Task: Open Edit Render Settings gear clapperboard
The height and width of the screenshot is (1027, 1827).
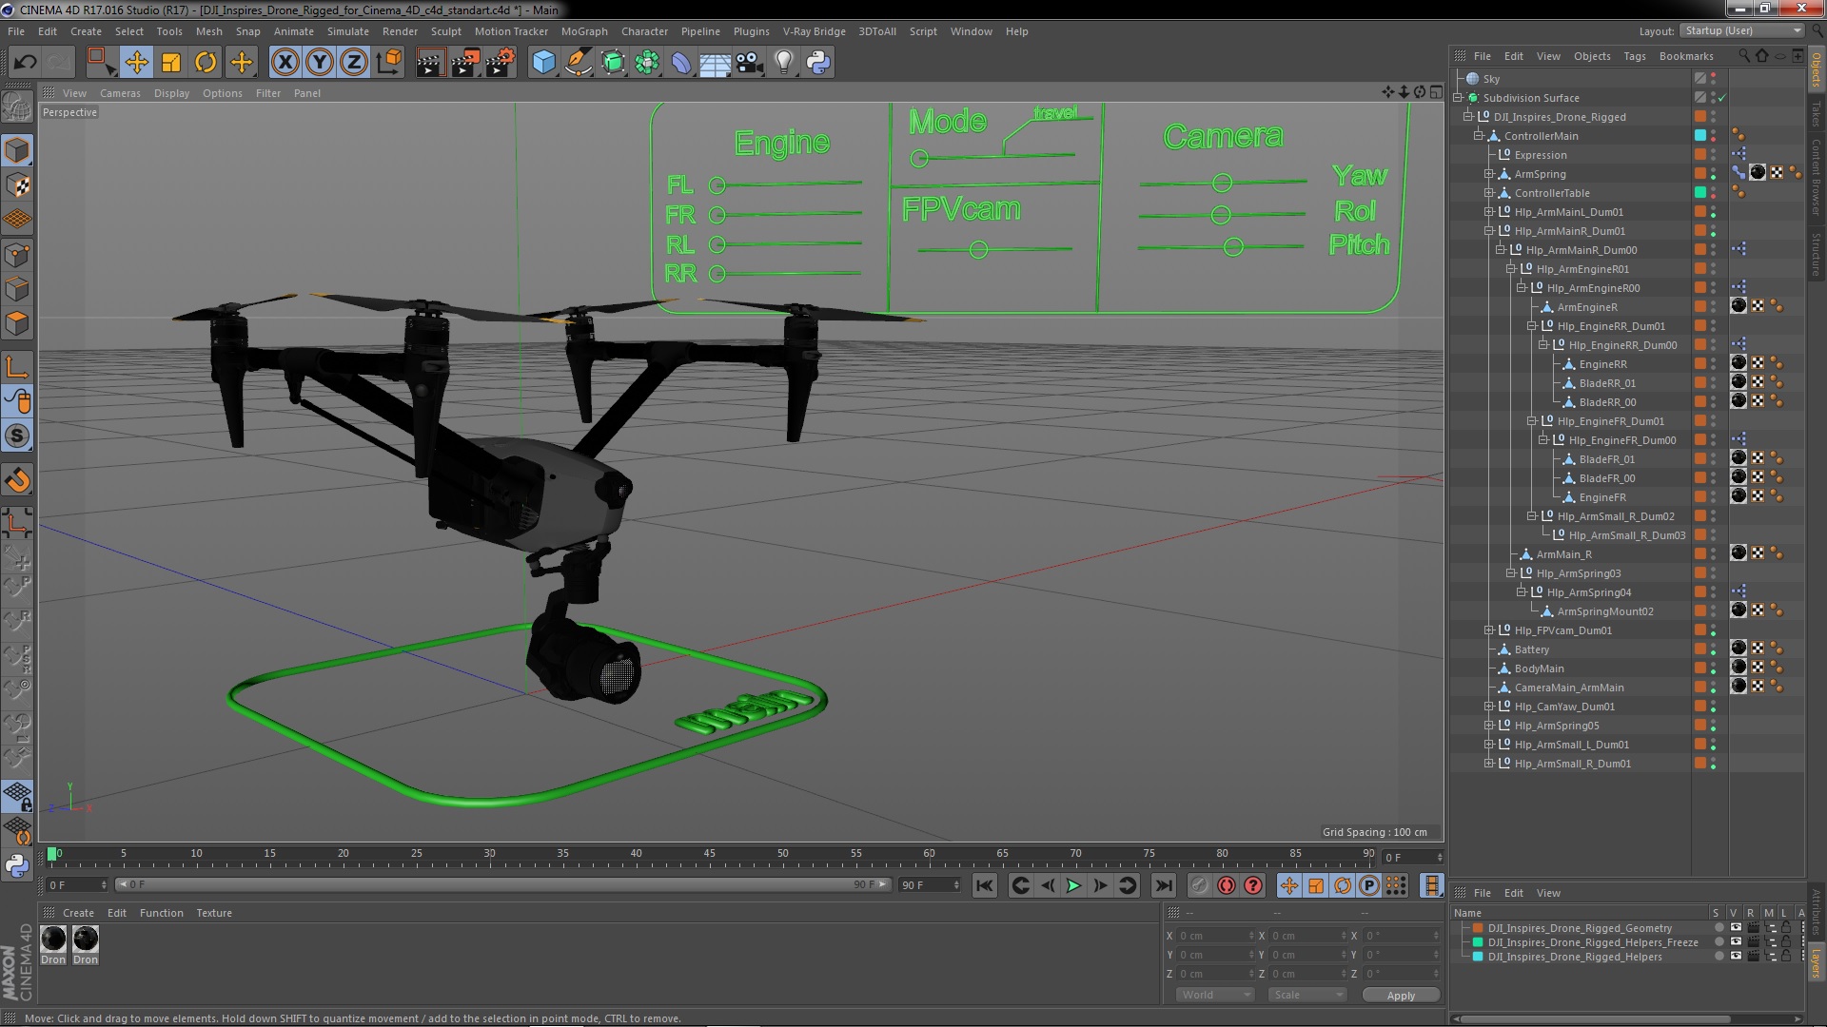Action: click(501, 63)
